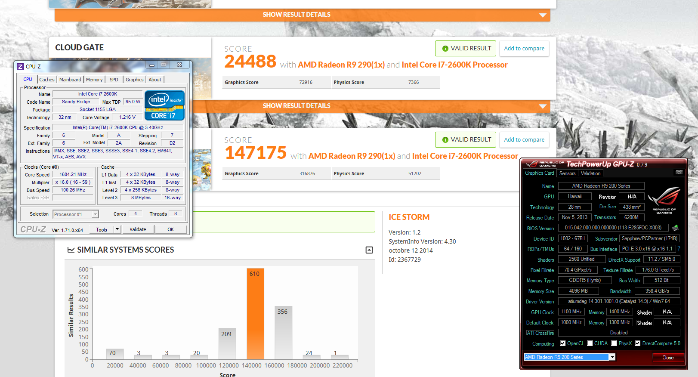
Task: Open the Tools dropdown arrow in CPU-Z
Action: (117, 229)
